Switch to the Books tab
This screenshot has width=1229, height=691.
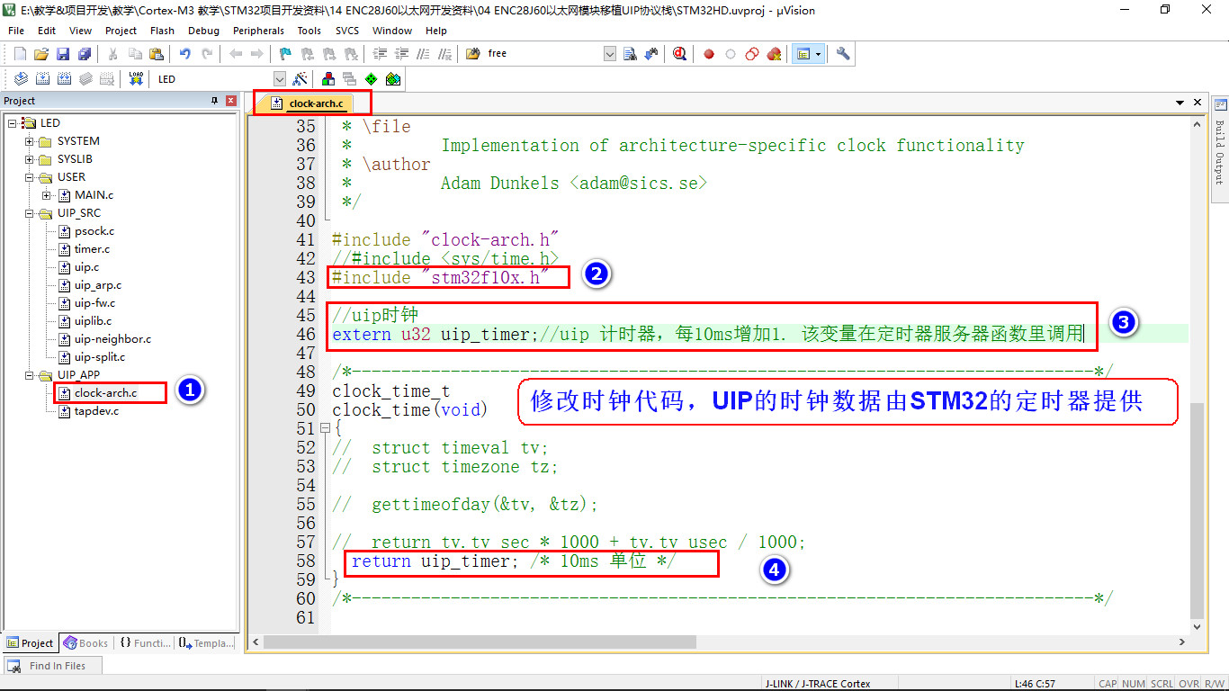tap(85, 643)
